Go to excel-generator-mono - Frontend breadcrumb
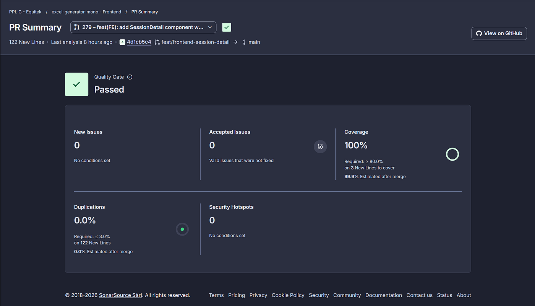This screenshot has width=535, height=306. 86,12
